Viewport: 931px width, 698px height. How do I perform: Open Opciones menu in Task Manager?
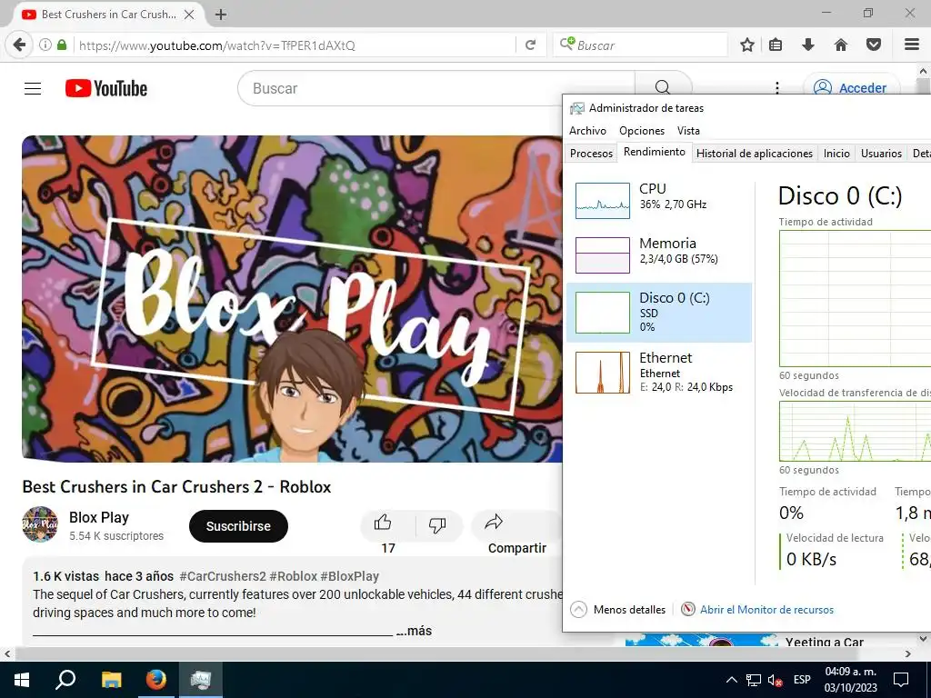pyautogui.click(x=642, y=131)
